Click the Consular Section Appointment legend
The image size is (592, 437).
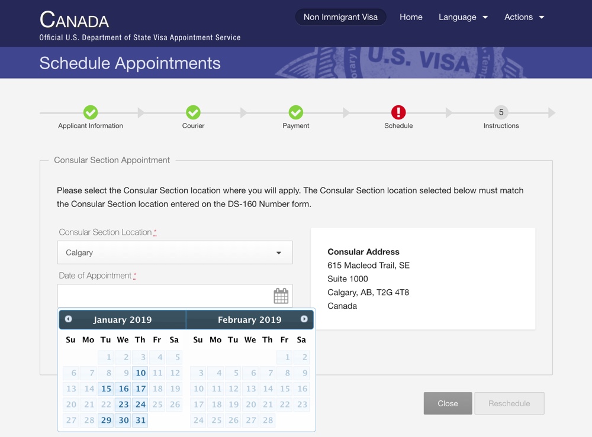click(112, 160)
